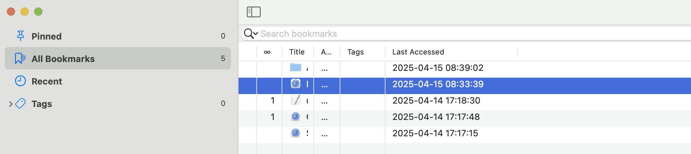Sort by the Last Accessed column
The height and width of the screenshot is (154, 691).
tap(418, 52)
